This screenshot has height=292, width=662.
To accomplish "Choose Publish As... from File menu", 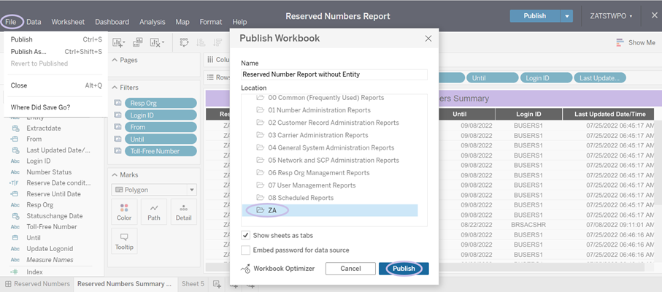I will 28,52.
